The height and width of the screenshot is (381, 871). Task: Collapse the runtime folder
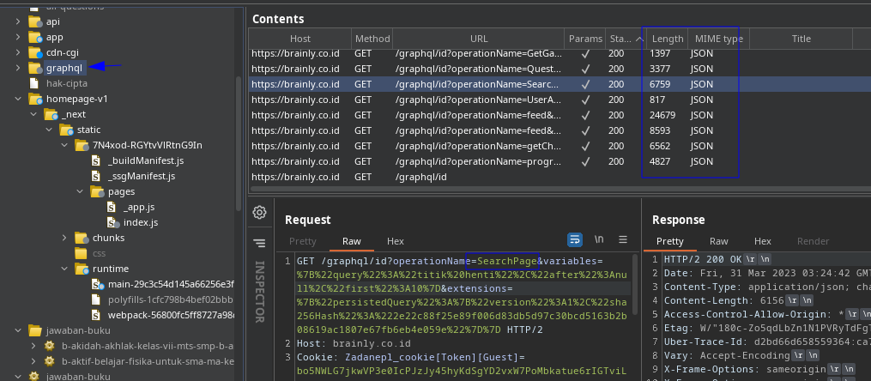64,269
